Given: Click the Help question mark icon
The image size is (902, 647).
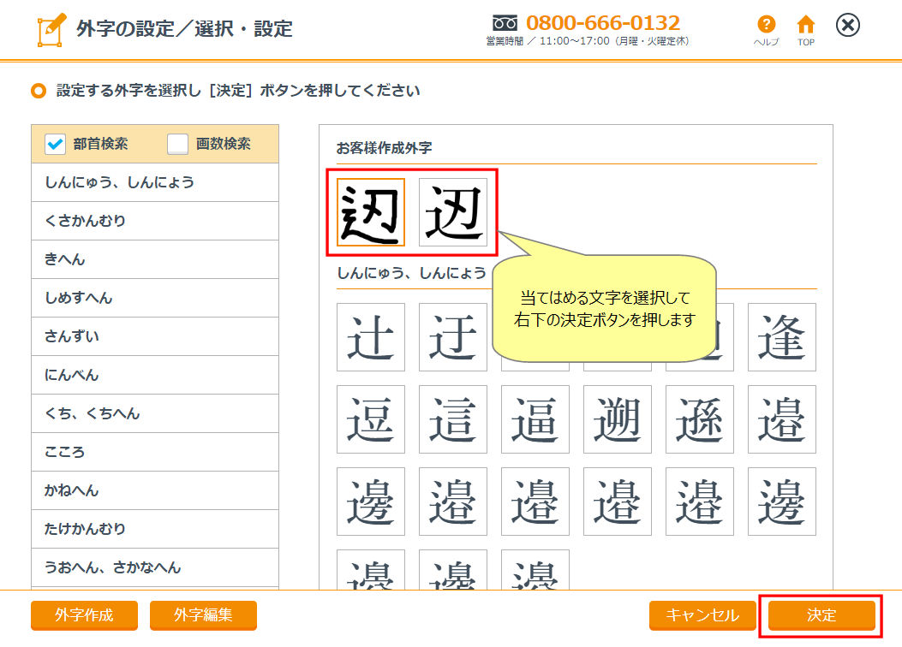Looking at the screenshot, I should point(766,25).
